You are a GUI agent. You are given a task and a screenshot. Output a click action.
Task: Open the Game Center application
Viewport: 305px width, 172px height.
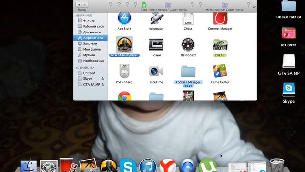coord(220,71)
